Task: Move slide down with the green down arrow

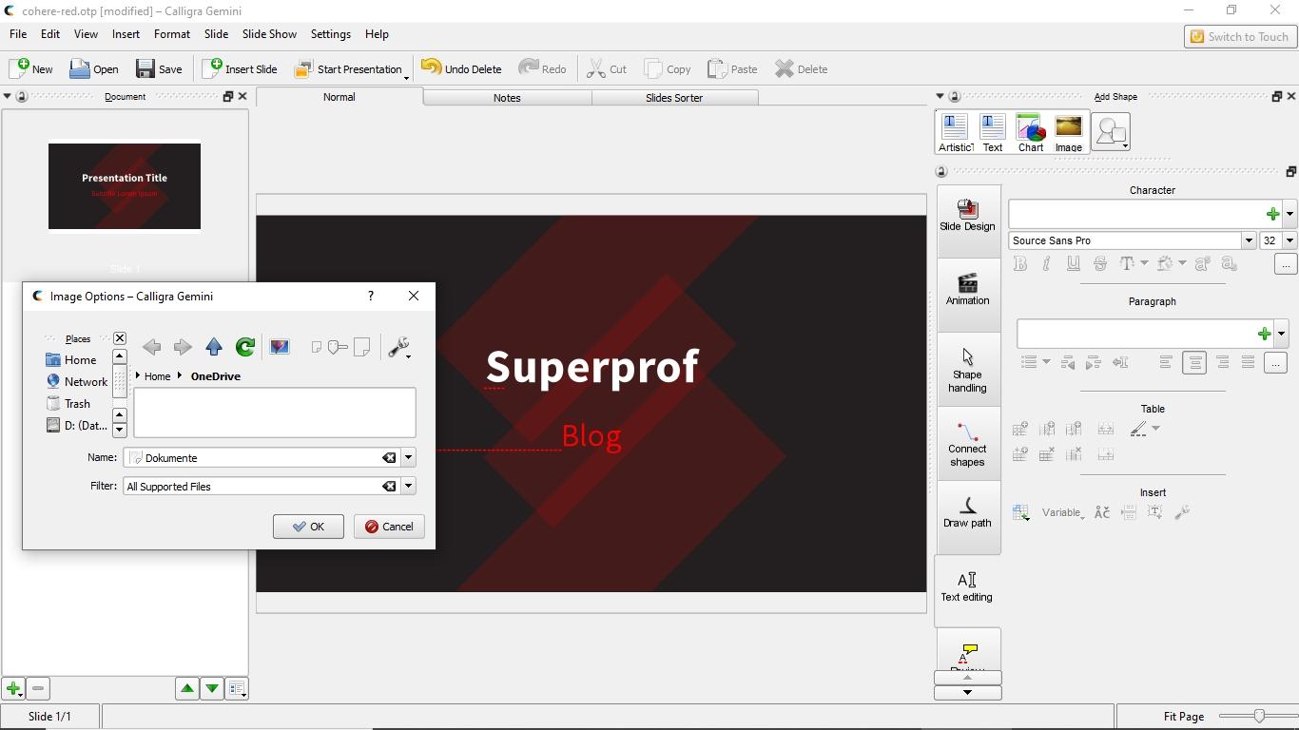Action: pos(212,689)
